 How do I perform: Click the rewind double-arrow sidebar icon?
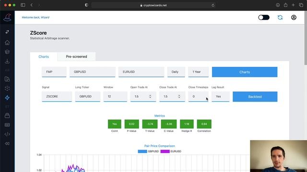pyautogui.click(x=7, y=143)
